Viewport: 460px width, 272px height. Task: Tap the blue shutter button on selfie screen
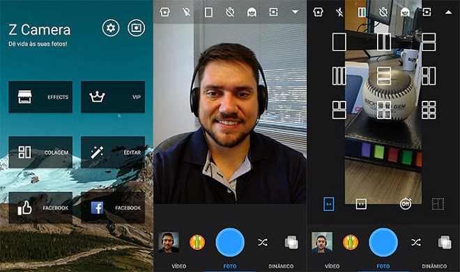click(230, 242)
